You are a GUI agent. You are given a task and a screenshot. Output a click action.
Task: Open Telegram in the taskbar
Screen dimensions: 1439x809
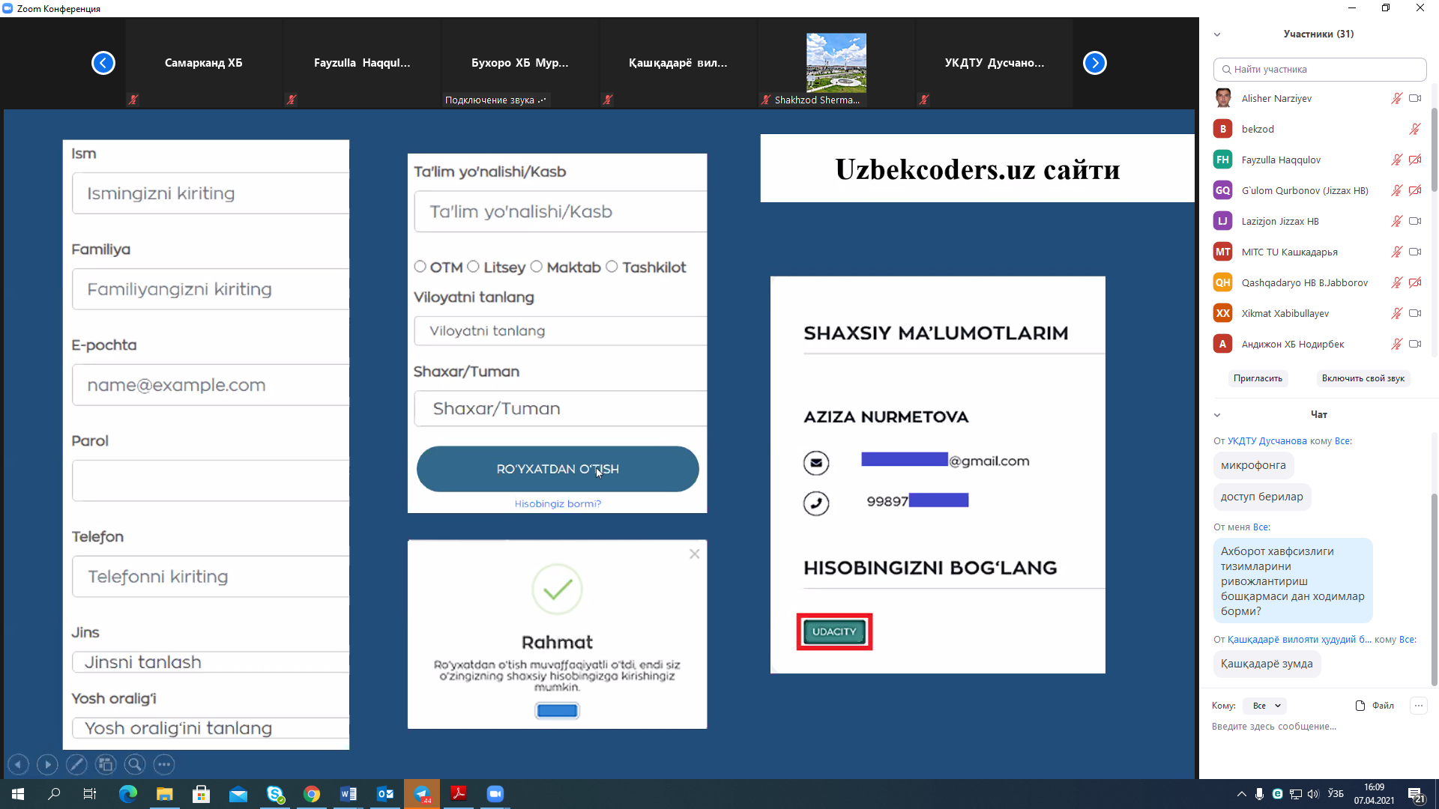422,794
